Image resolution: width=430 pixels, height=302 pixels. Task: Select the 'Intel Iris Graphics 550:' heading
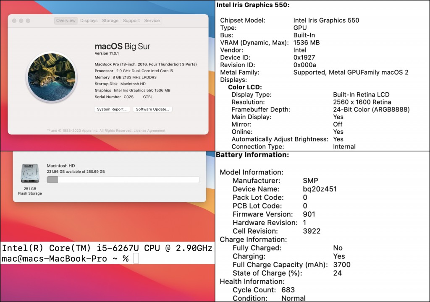pyautogui.click(x=253, y=5)
